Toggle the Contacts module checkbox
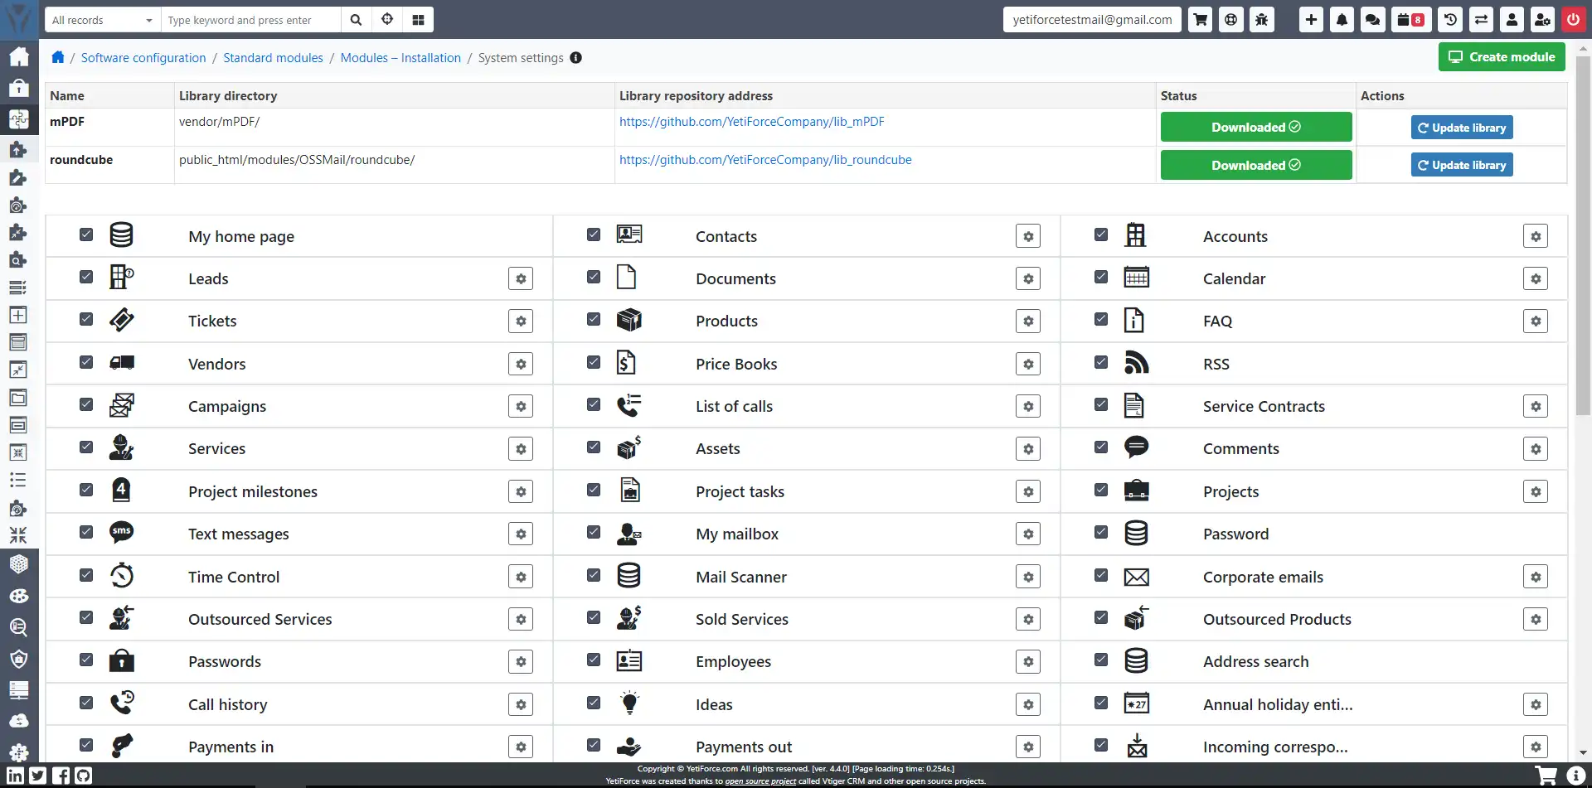The image size is (1592, 788). tap(594, 234)
